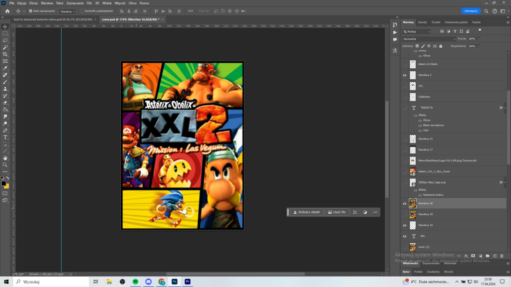The width and height of the screenshot is (511, 287).
Task: Open the Filtr menu
Action: [x=89, y=3]
